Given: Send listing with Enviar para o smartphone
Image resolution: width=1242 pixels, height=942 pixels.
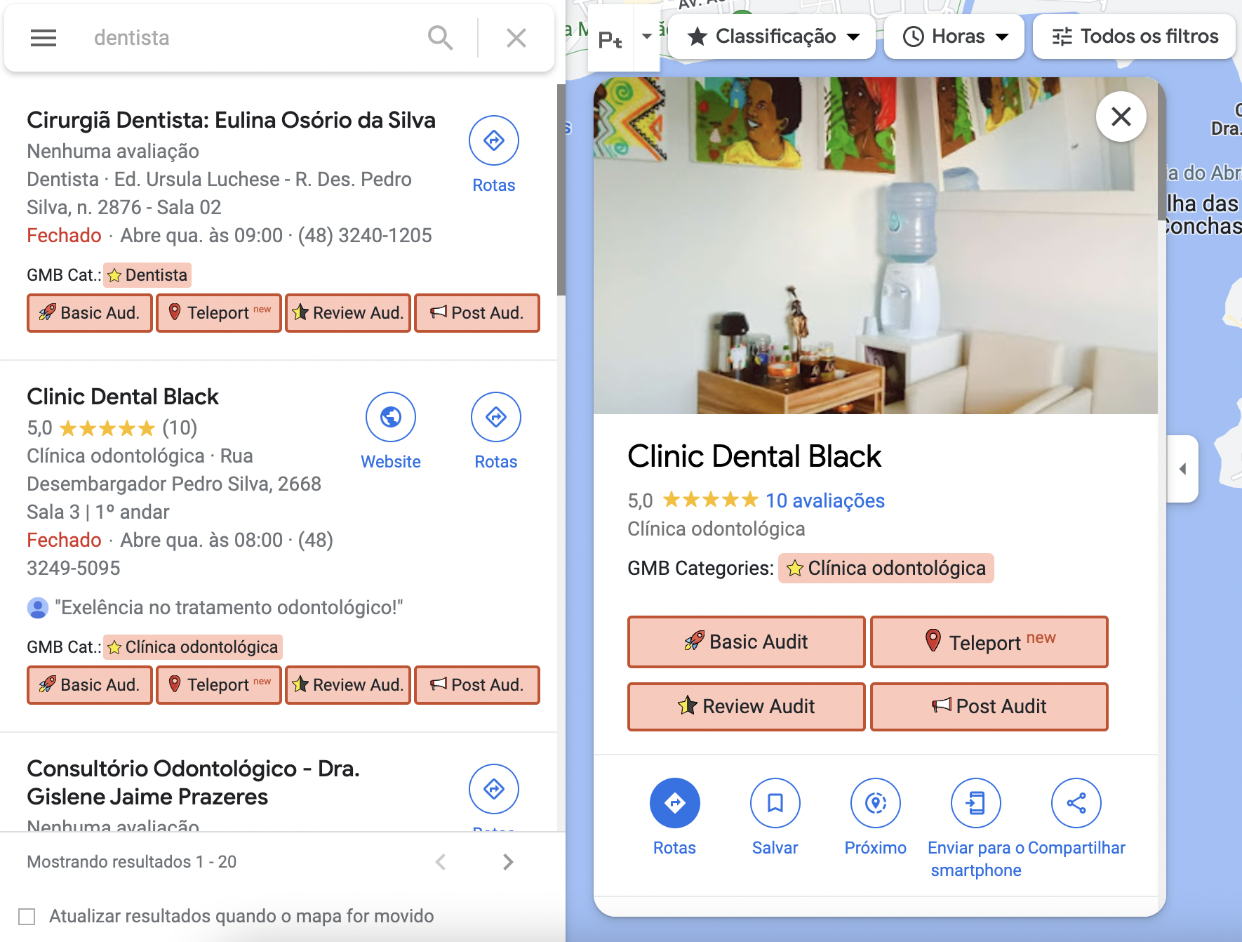Looking at the screenshot, I should coord(975,802).
